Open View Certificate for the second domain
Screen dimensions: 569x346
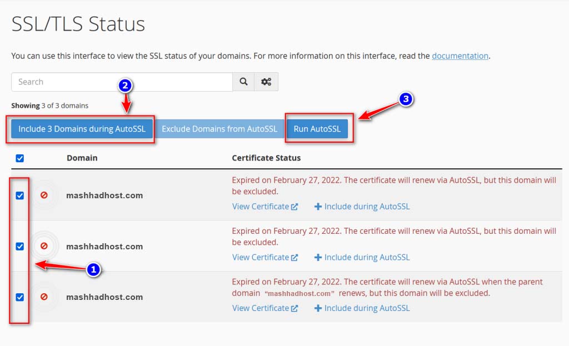[x=261, y=257]
